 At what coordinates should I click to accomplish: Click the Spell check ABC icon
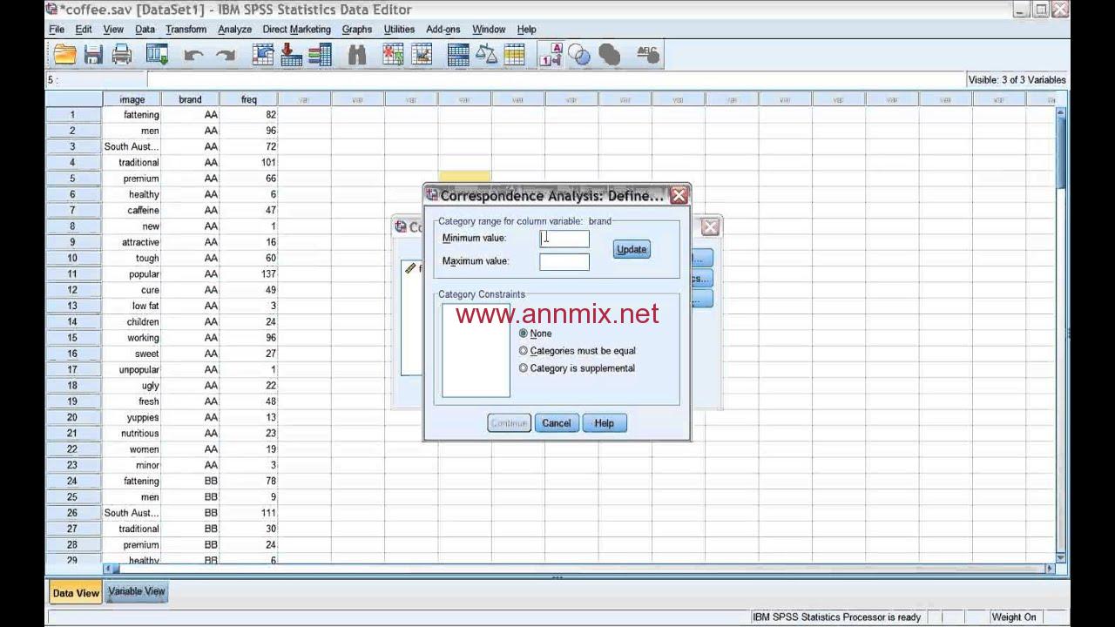pyautogui.click(x=647, y=55)
